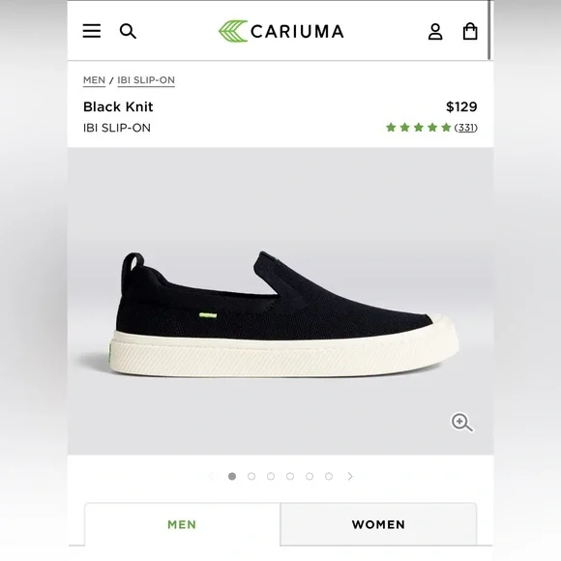Select the fourth carousel dot
The image size is (561, 561).
[290, 476]
